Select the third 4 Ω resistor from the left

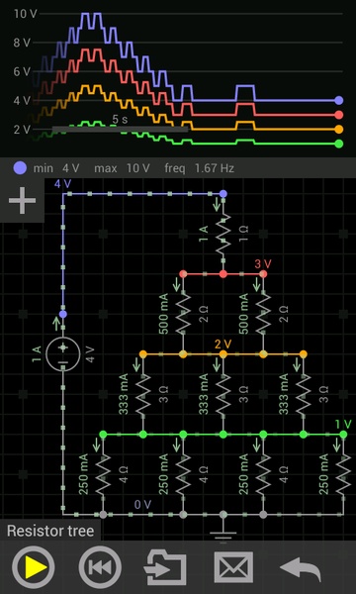coord(263,474)
